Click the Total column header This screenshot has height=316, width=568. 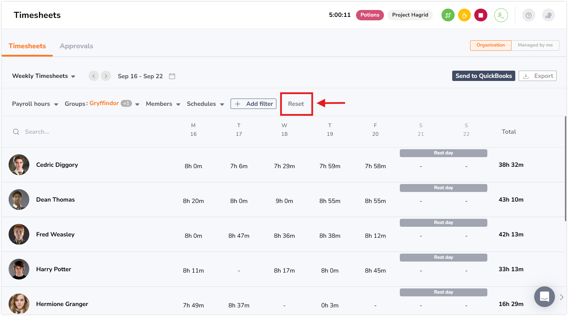[509, 132]
